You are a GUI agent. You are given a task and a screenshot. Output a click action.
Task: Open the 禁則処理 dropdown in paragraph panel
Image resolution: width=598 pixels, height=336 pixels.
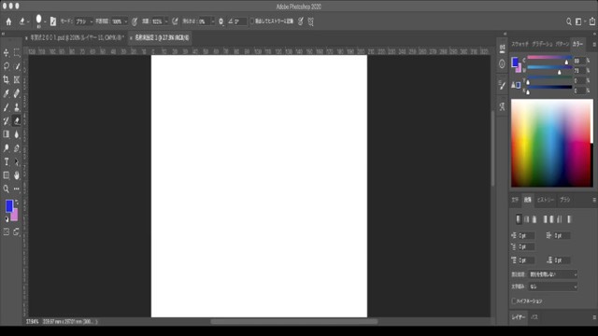pos(552,274)
